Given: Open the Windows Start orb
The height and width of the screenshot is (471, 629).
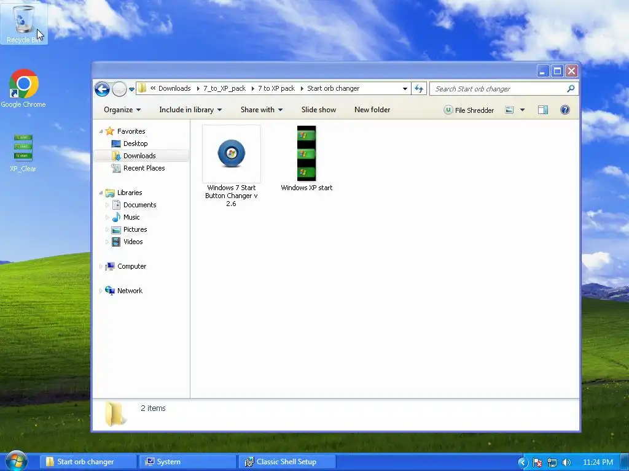Looking at the screenshot, I should point(17,461).
